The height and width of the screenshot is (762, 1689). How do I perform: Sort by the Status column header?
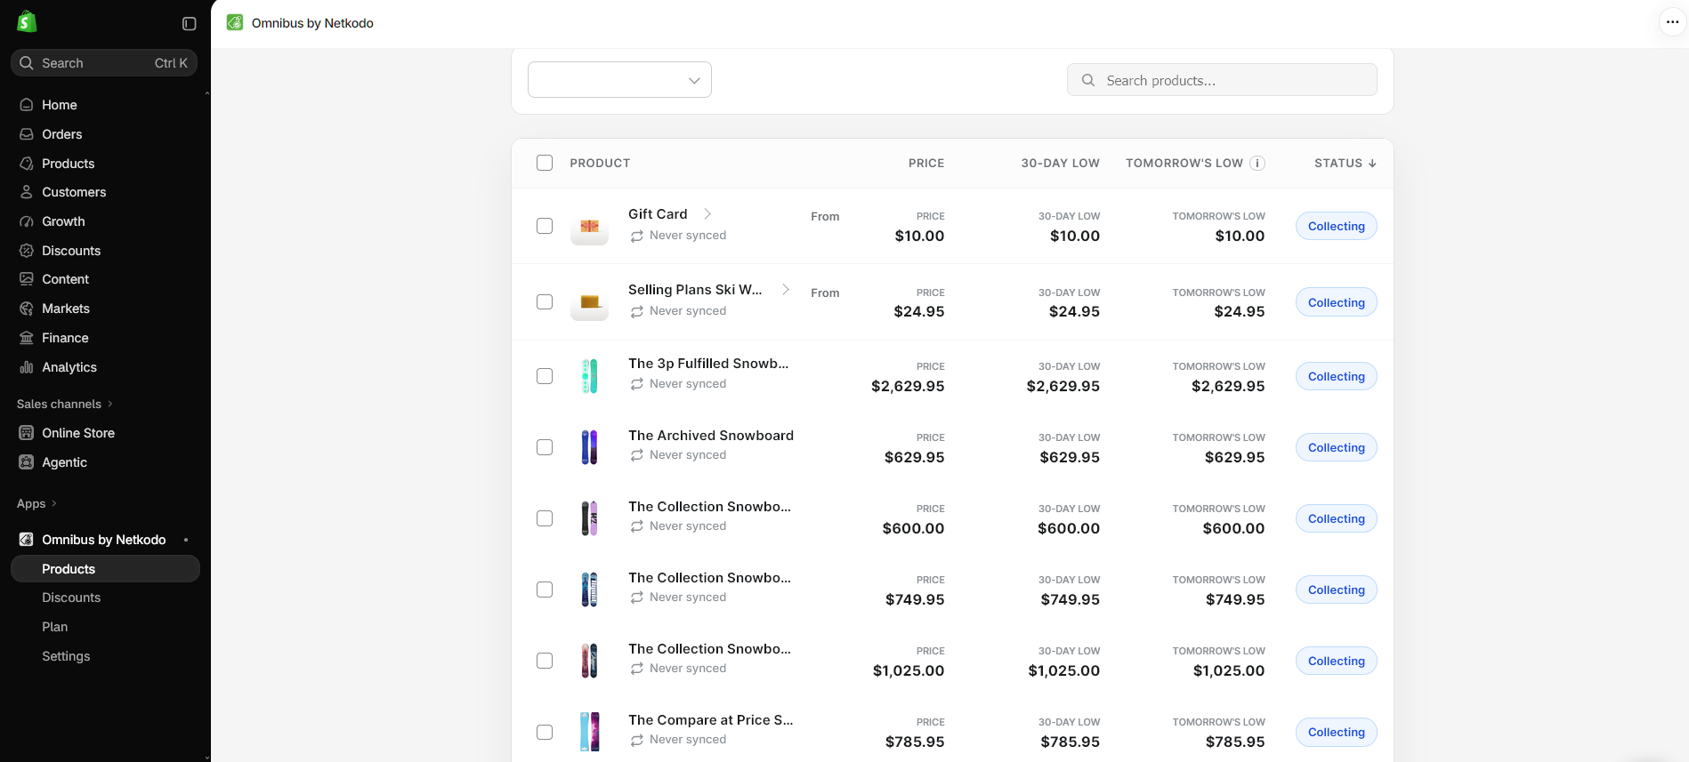point(1346,163)
